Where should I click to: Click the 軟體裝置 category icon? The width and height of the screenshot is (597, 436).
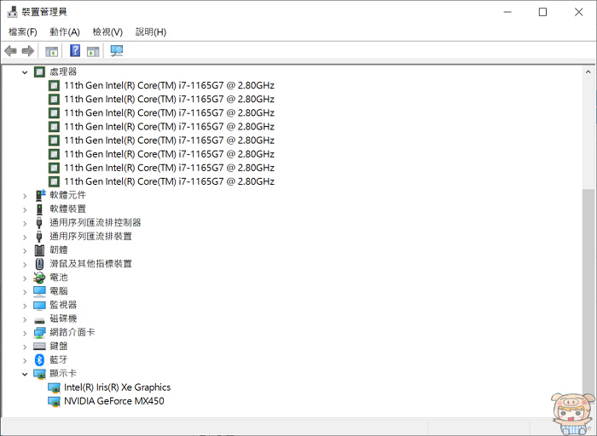pyautogui.click(x=39, y=209)
